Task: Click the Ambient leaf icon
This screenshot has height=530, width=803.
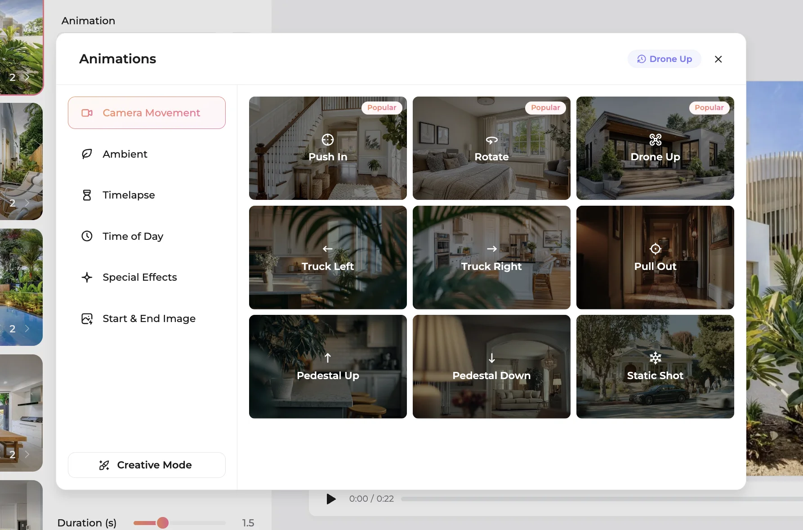Action: [x=87, y=154]
